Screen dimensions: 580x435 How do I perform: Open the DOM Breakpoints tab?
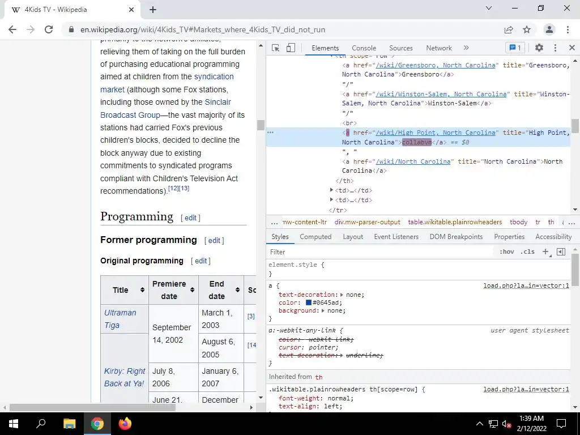[456, 237]
